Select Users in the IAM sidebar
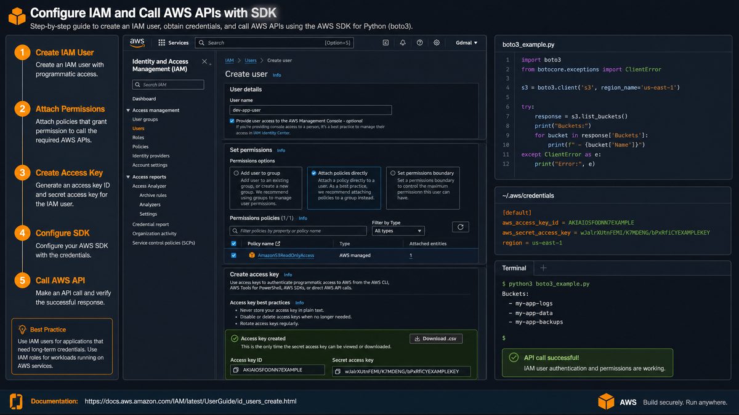 [x=139, y=128]
